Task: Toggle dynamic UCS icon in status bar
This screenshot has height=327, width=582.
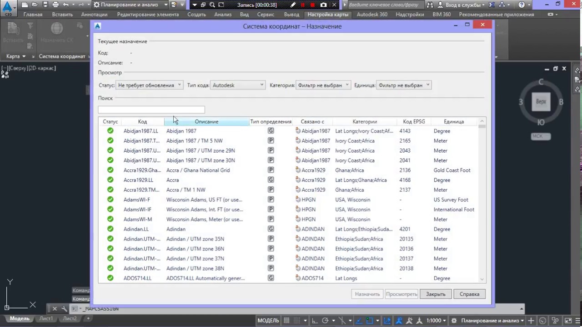Action: pos(387,321)
